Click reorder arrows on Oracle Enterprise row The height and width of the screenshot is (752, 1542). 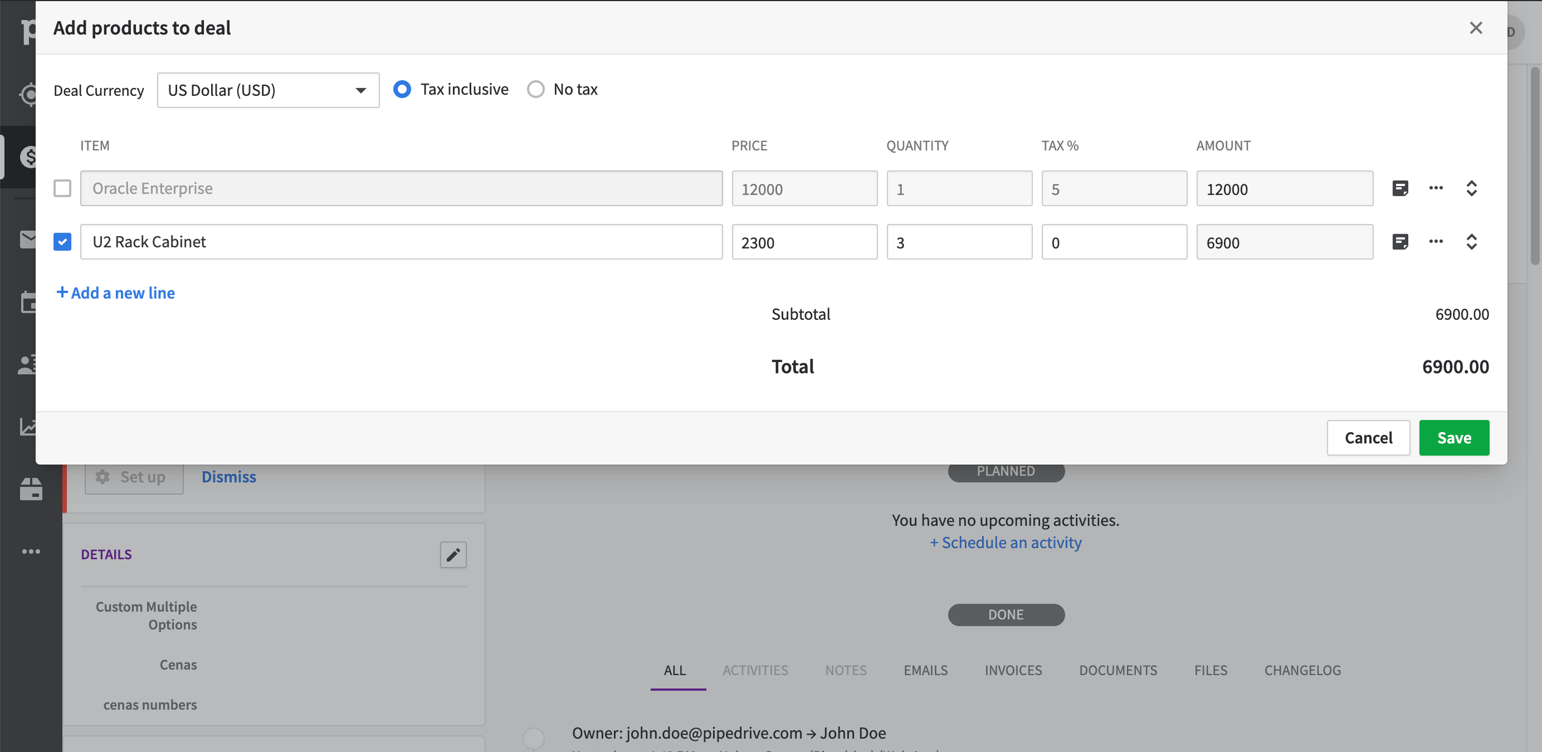1471,188
